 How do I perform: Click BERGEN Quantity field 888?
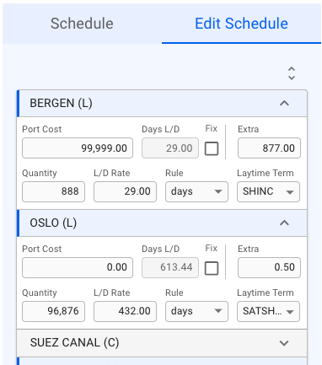click(x=53, y=191)
